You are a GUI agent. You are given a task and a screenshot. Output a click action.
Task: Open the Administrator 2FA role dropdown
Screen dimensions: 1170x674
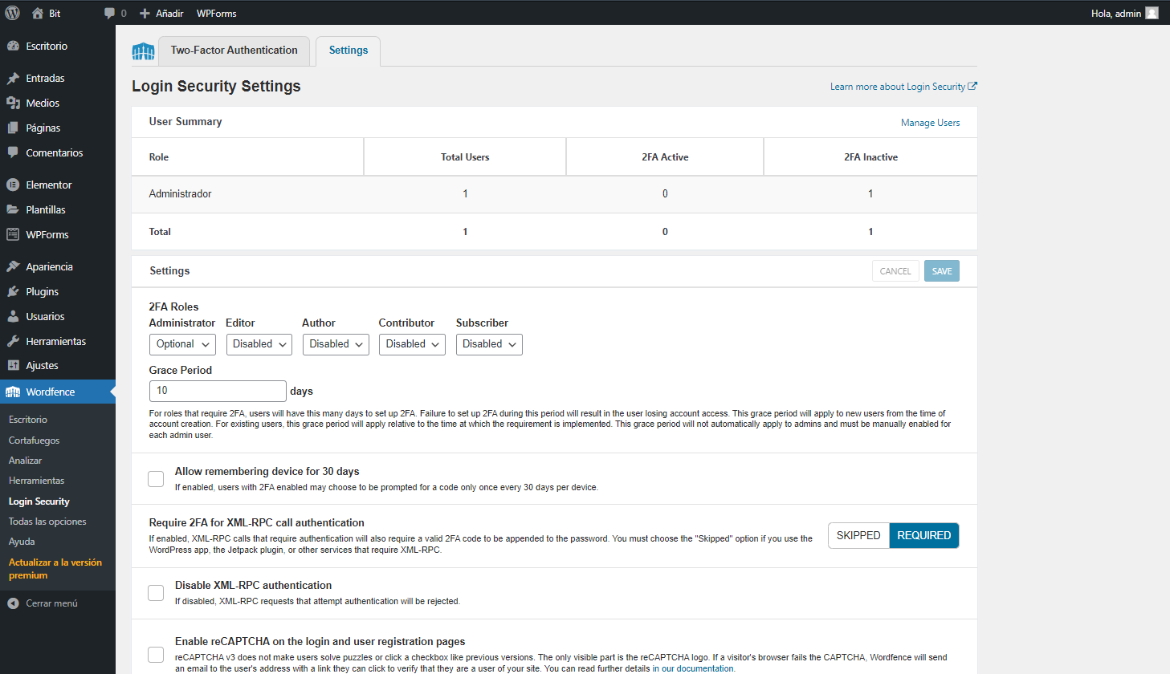pos(182,344)
